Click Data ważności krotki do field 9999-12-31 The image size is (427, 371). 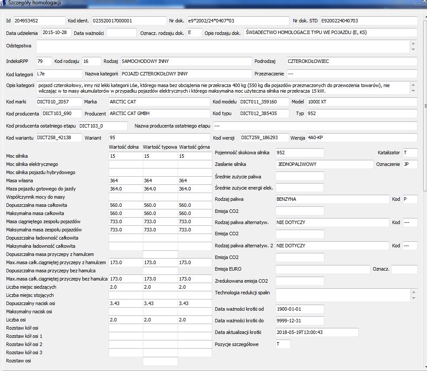coord(300,321)
